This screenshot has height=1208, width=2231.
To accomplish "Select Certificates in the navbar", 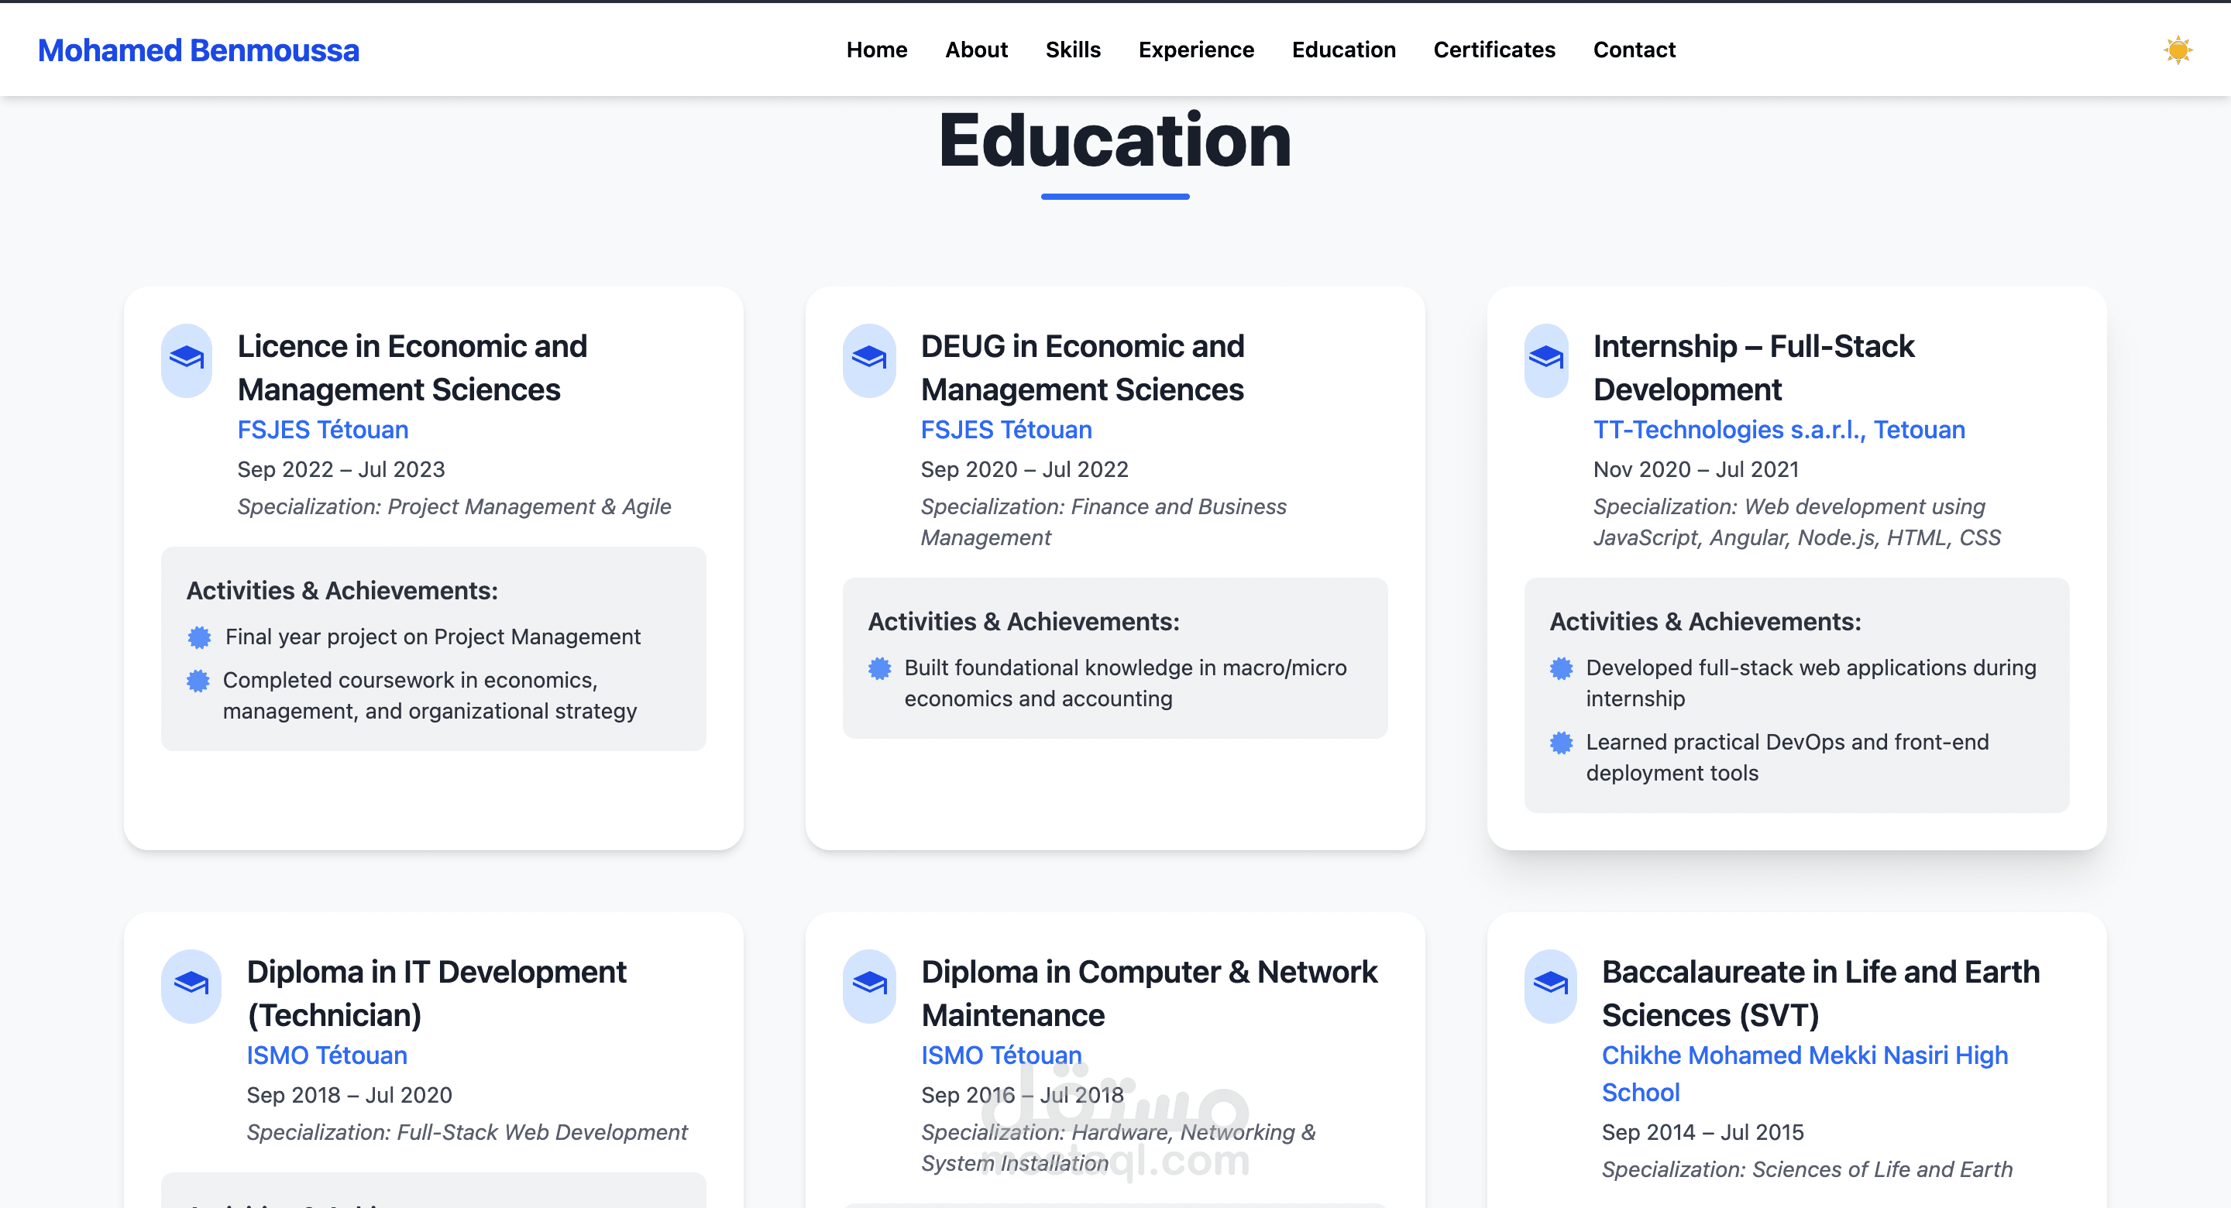I will pyautogui.click(x=1494, y=50).
